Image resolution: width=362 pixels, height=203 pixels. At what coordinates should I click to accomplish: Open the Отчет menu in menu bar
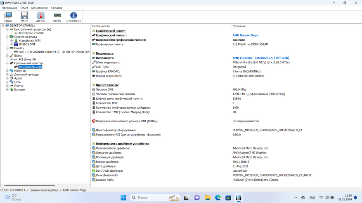click(x=24, y=8)
